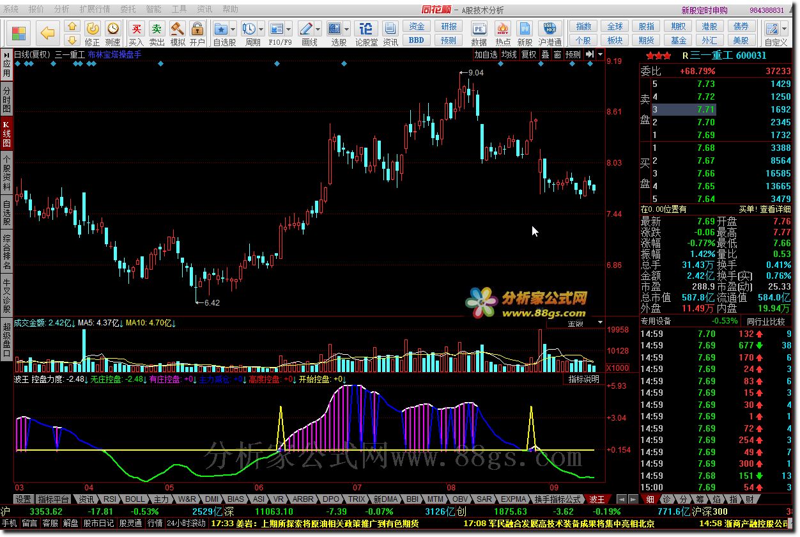
Task: Click the 同行业比较 industry comparison button
Action: pos(765,321)
